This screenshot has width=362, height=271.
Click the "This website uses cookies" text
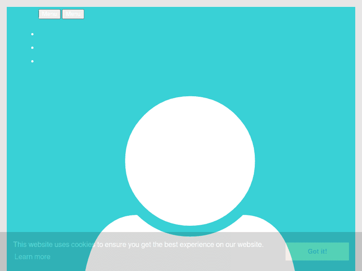53,245
